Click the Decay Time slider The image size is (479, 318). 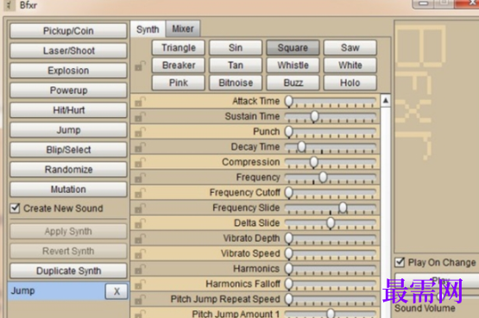331,147
